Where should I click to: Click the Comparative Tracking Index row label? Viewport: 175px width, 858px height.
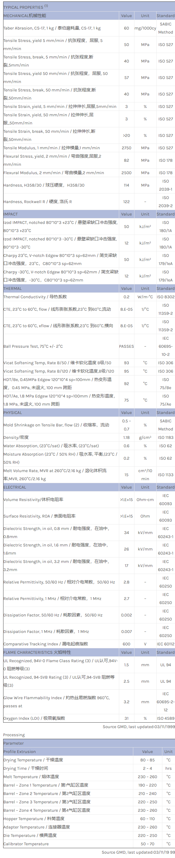[46, 644]
